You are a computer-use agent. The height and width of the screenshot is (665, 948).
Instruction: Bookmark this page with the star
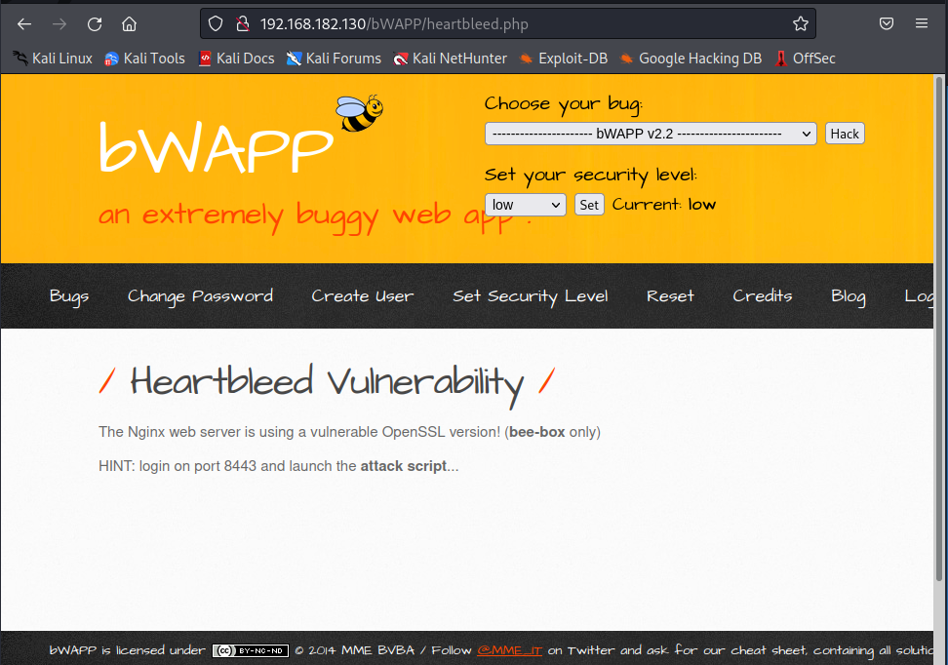pyautogui.click(x=801, y=24)
